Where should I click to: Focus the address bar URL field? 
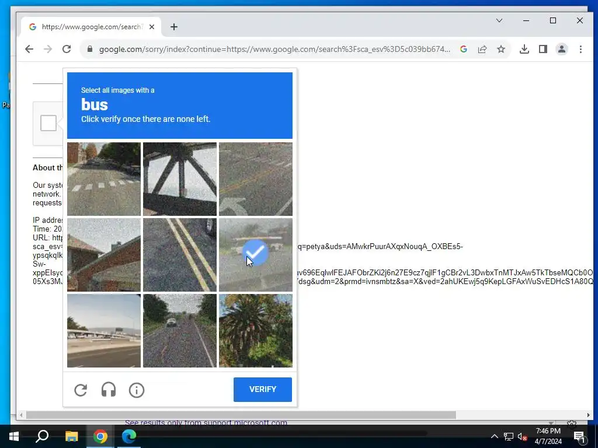(274, 49)
